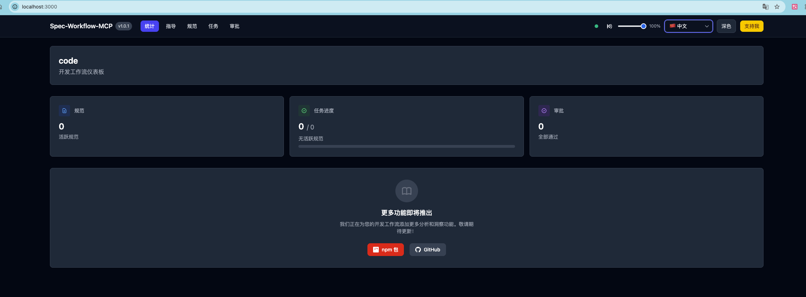Click the sound notification speaker icon
The width and height of the screenshot is (806, 297).
click(x=609, y=26)
